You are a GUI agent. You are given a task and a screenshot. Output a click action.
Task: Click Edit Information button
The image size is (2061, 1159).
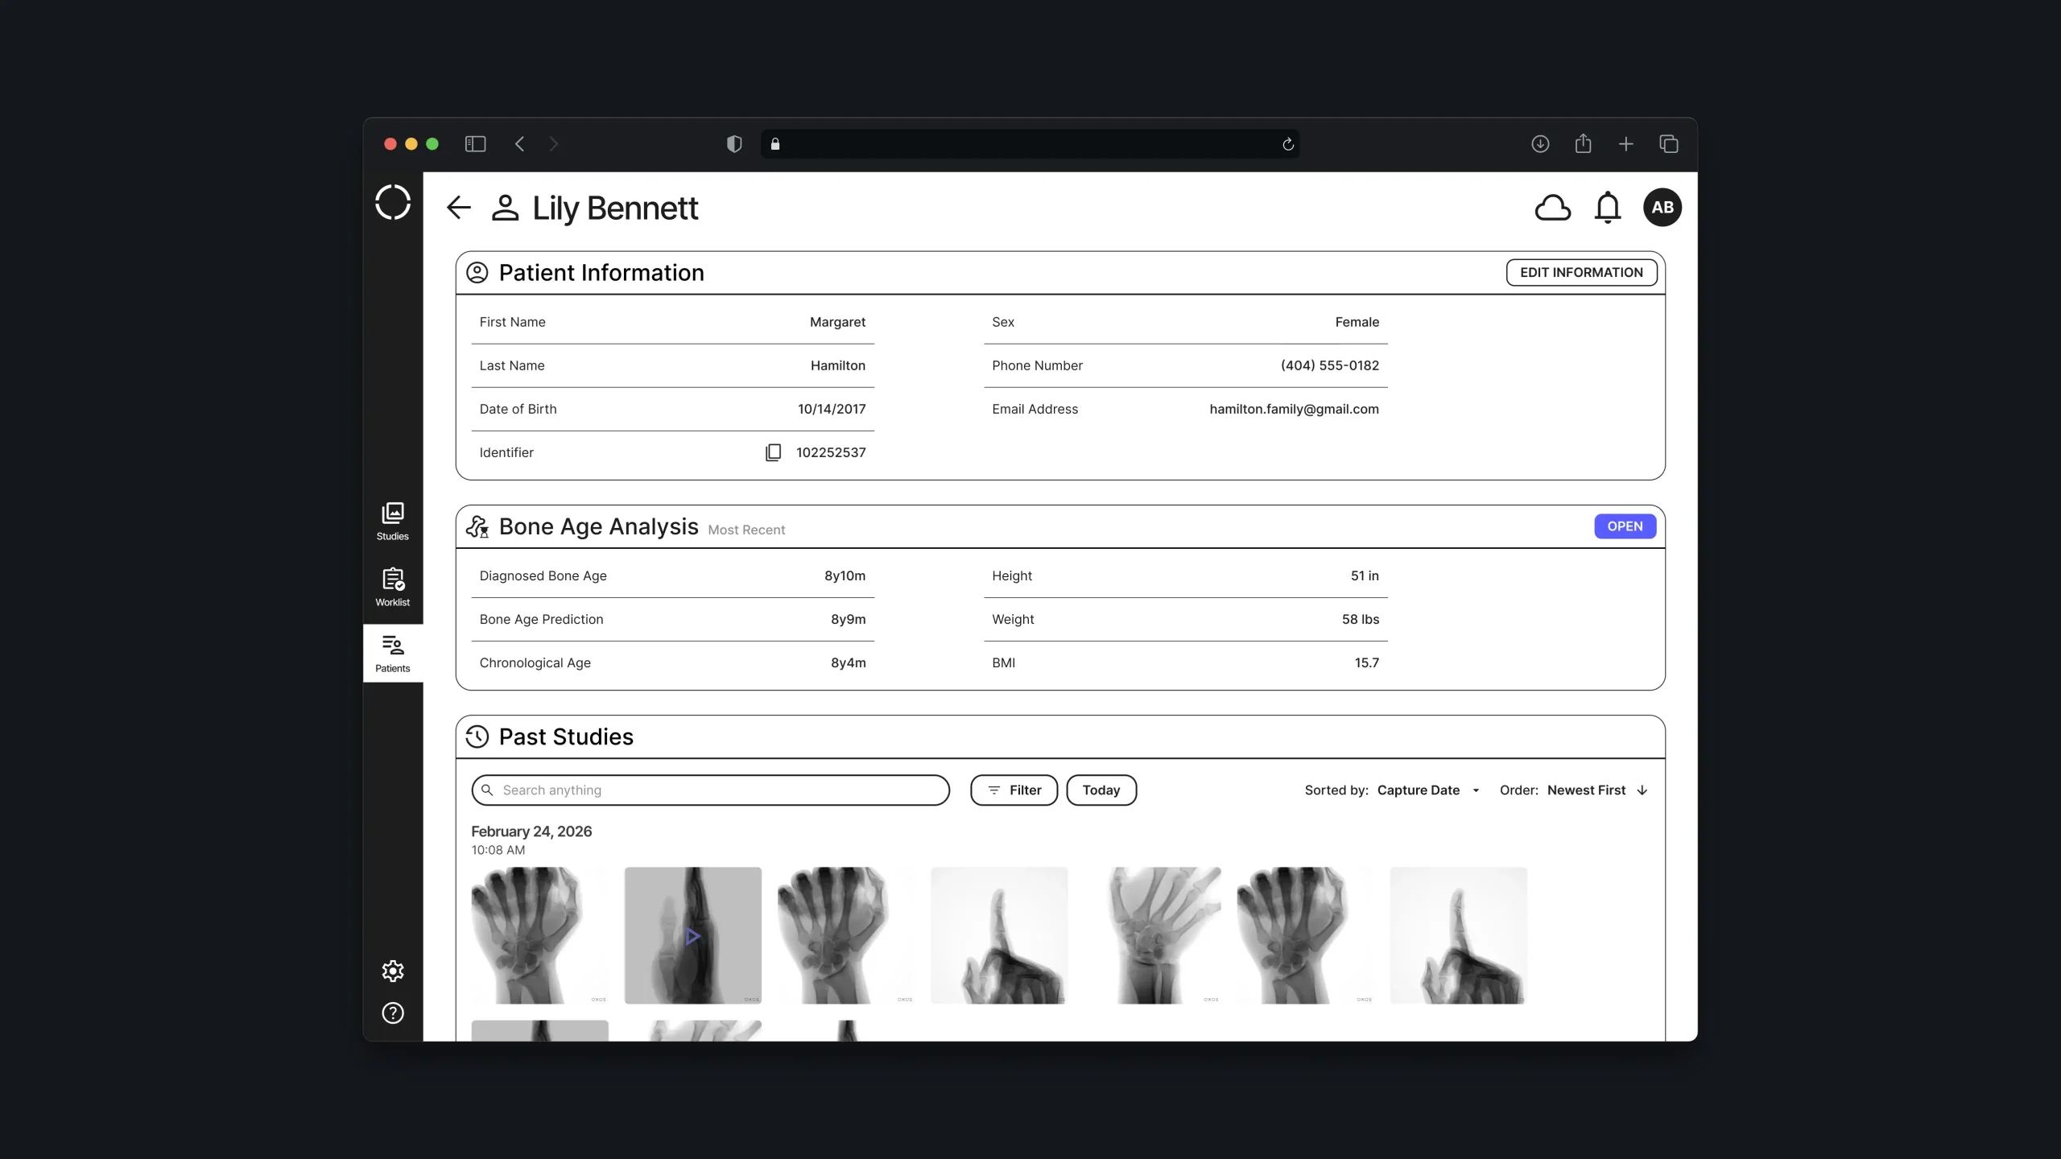[1581, 272]
